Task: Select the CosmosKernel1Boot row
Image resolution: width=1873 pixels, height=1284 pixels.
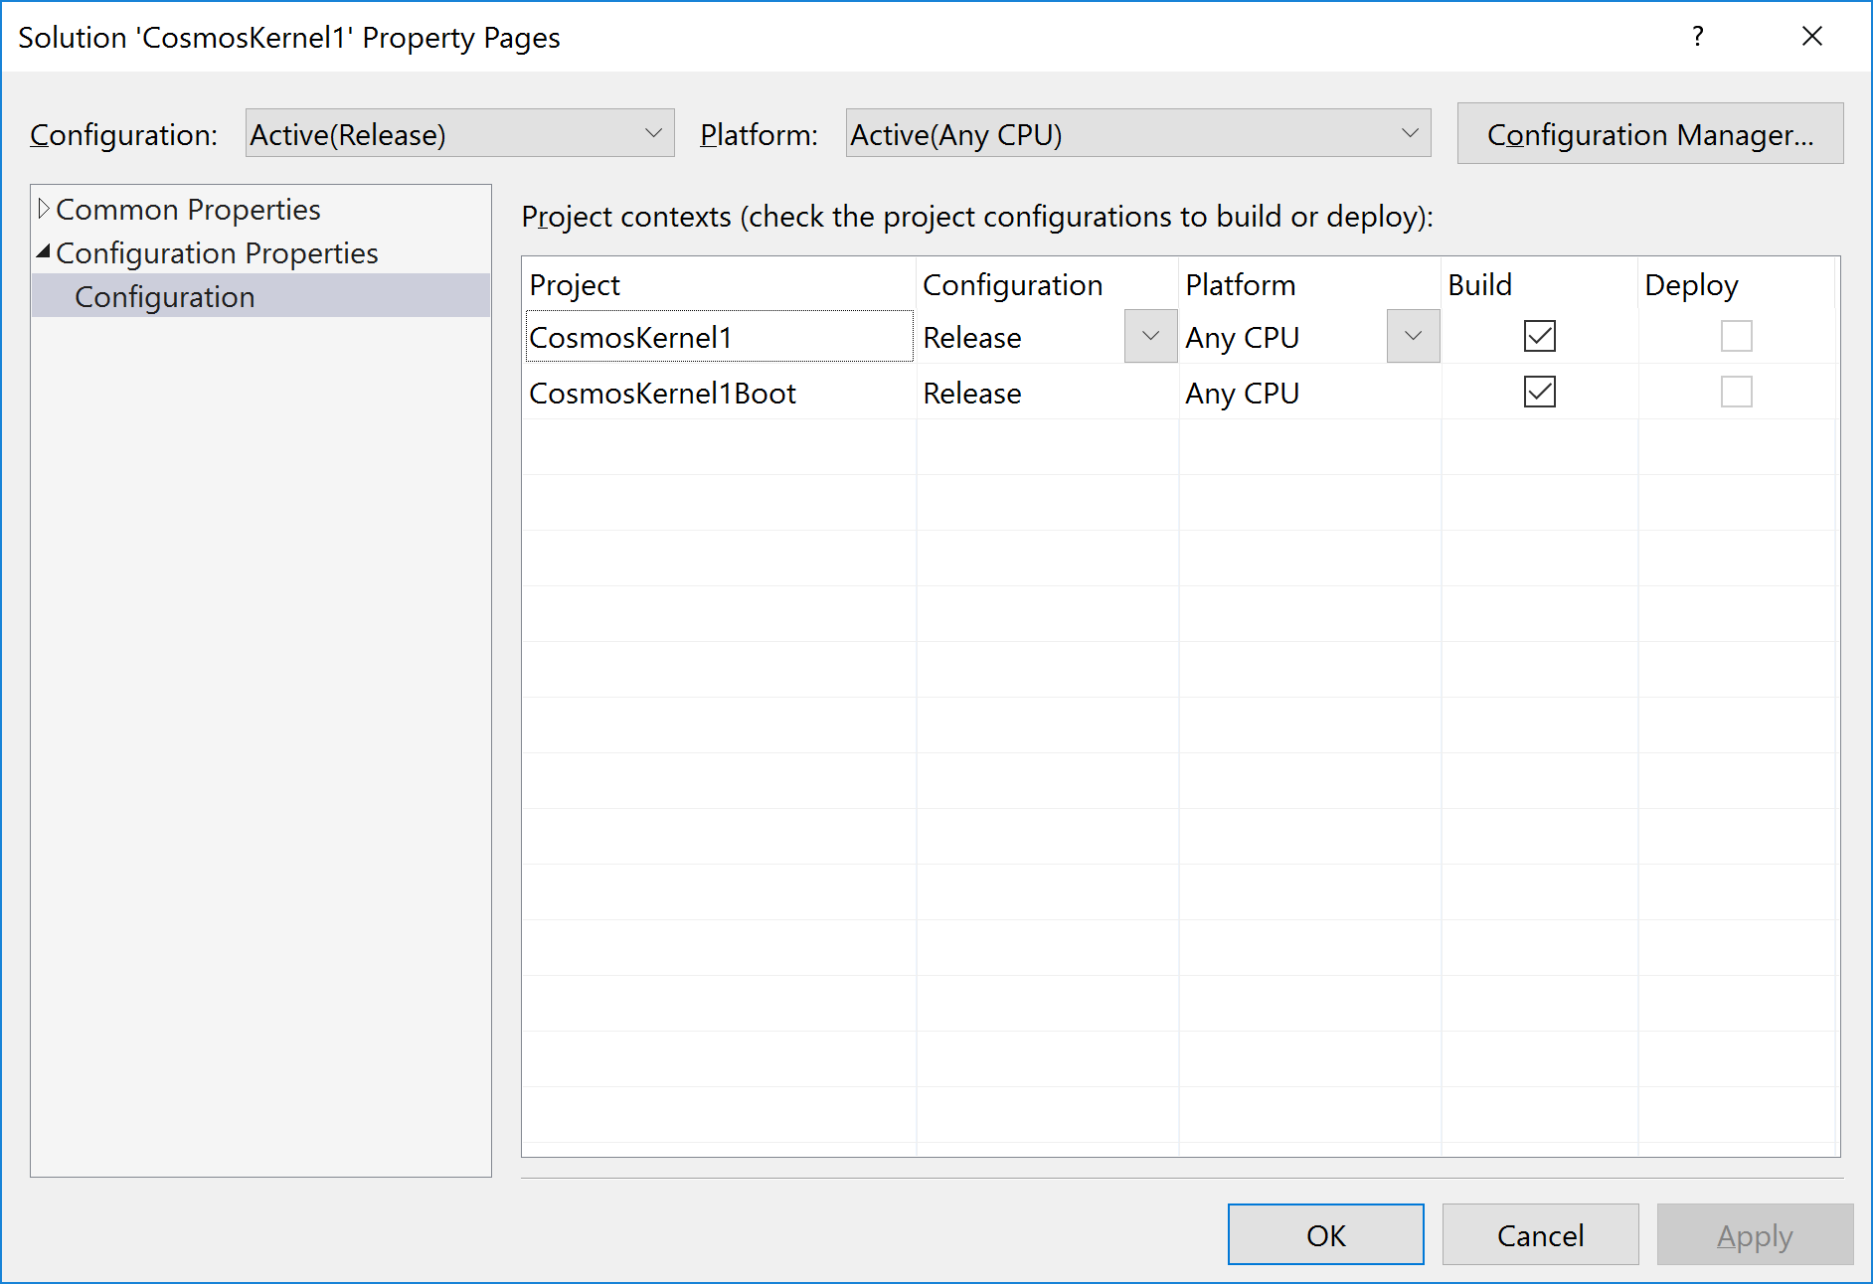Action: coord(662,392)
